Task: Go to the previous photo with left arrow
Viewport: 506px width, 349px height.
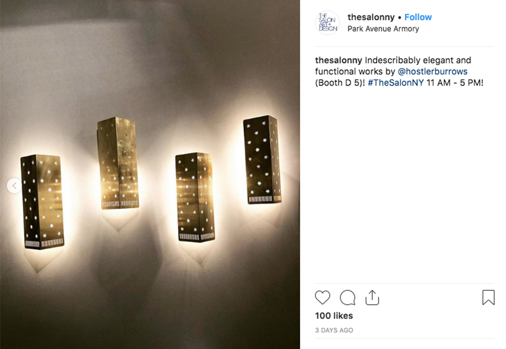Action: (x=14, y=186)
